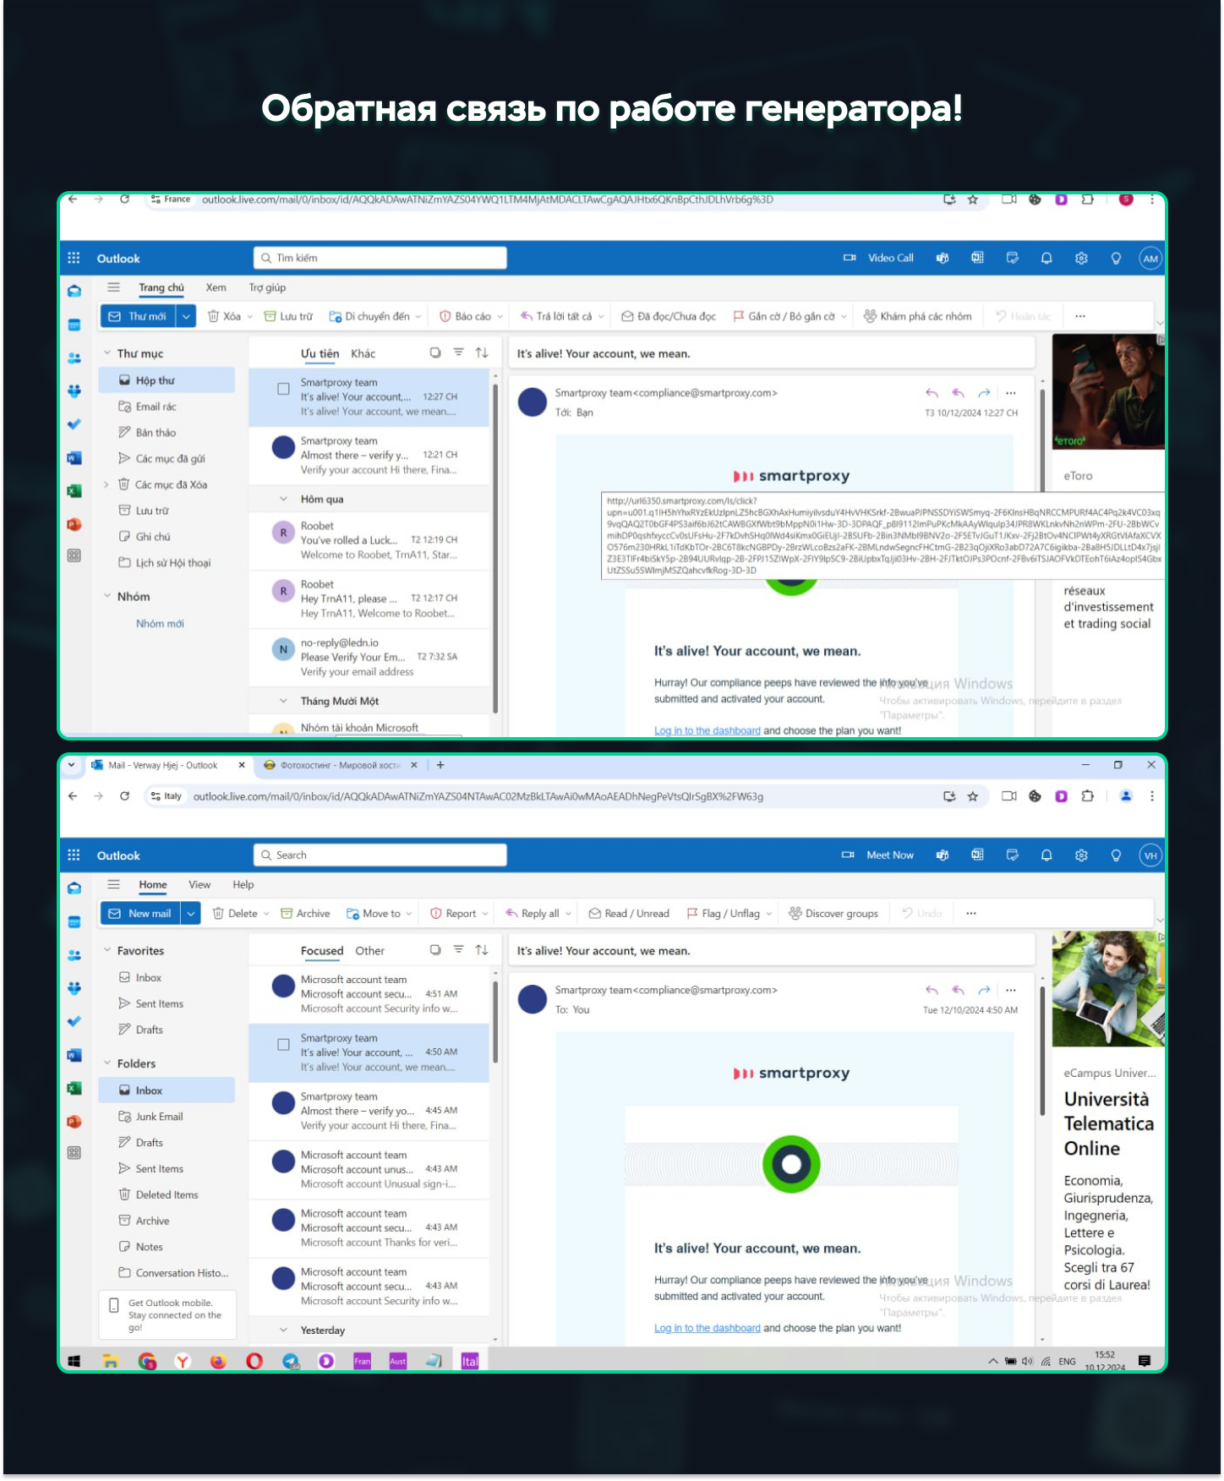
Task: Click the Archive icon in the English toolbar
Action: coord(287,914)
